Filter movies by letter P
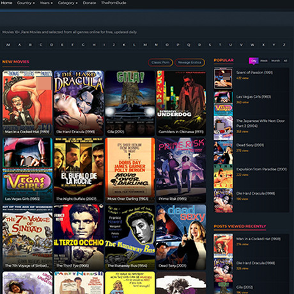 click(x=178, y=45)
